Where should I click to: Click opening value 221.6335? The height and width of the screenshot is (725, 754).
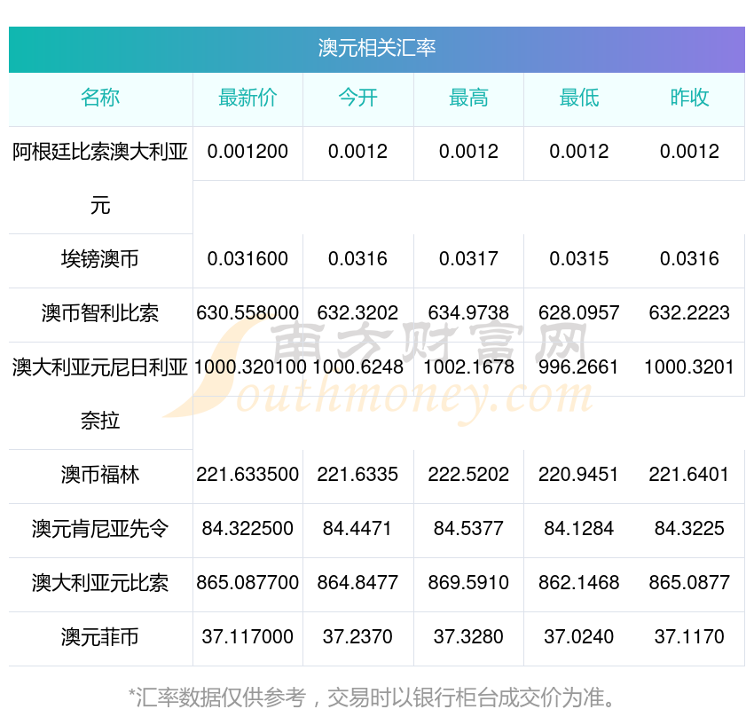click(357, 475)
